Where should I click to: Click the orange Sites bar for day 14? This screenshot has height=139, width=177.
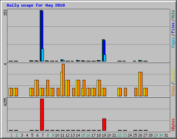79,88
